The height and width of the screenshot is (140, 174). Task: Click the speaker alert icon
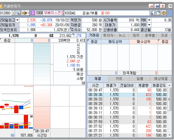(24, 13)
